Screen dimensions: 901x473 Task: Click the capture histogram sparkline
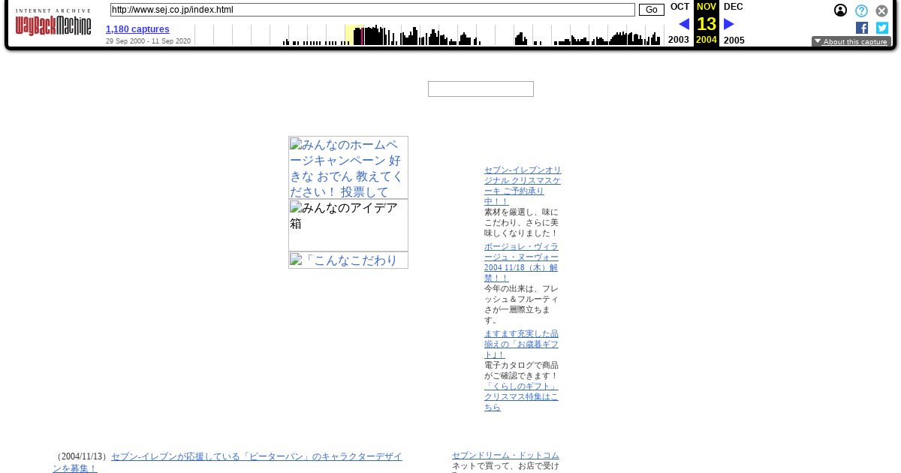pos(429,35)
